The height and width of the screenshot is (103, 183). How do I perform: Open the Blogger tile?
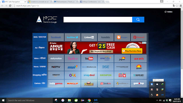(122, 37)
